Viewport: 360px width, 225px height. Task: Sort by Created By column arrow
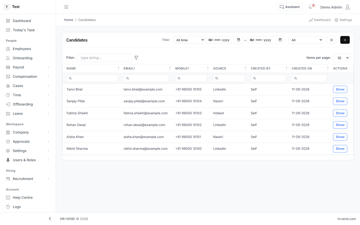(286, 68)
